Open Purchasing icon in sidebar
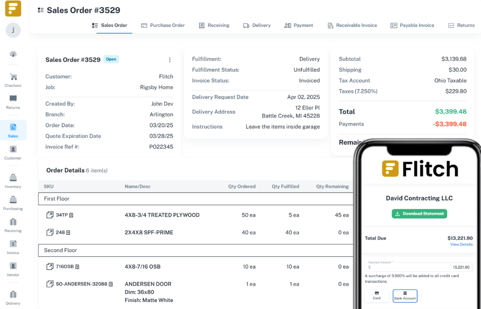481x309 pixels. (x=13, y=200)
